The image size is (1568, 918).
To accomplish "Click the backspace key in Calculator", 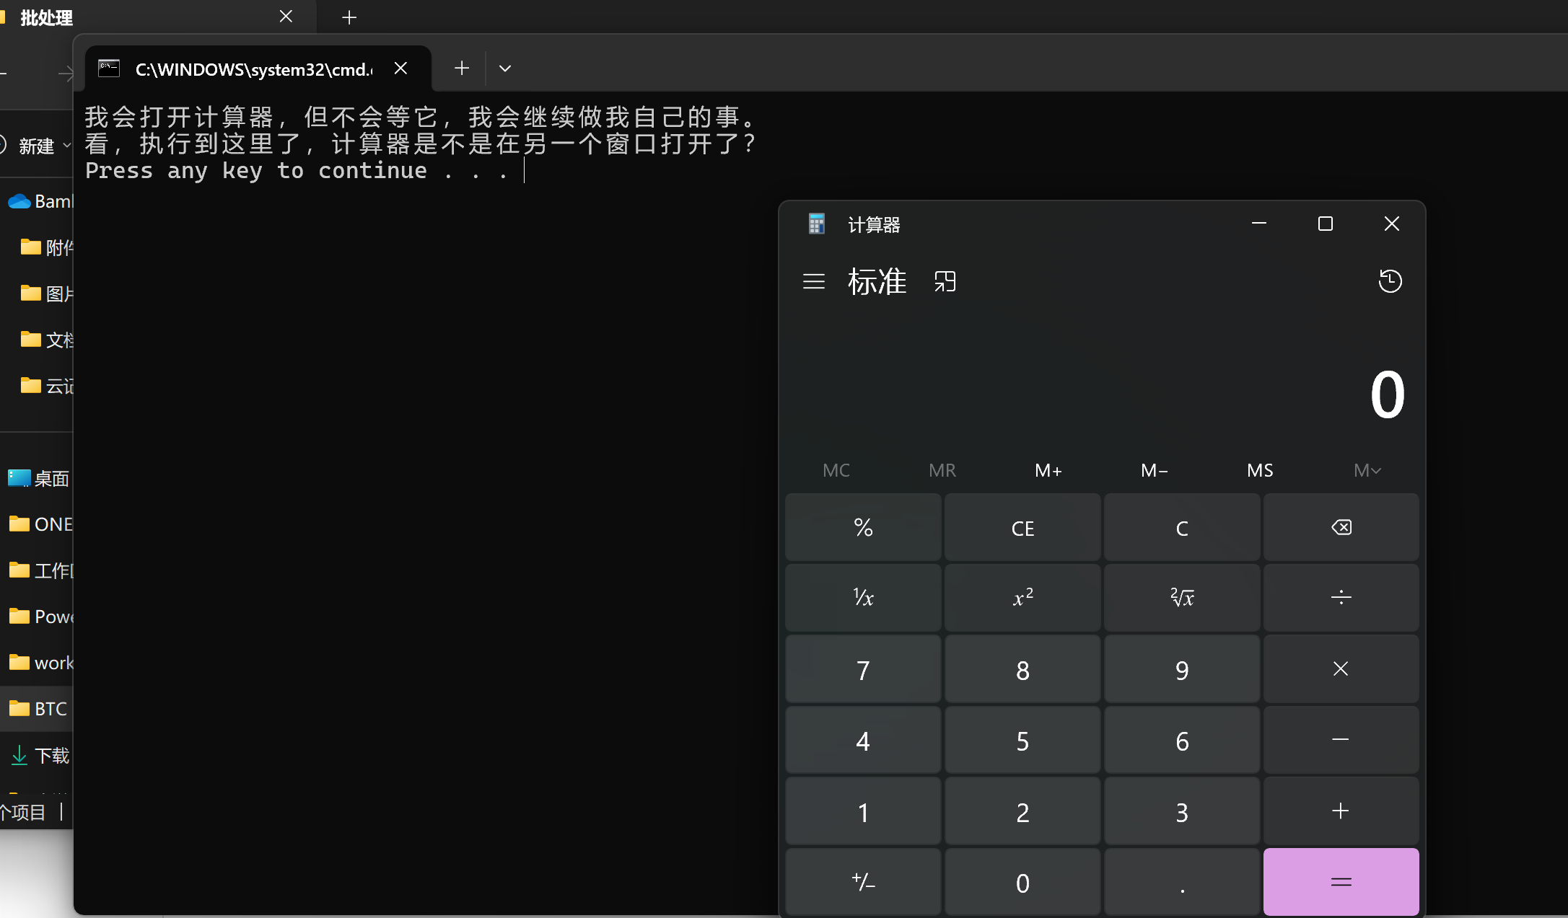I will [1341, 527].
